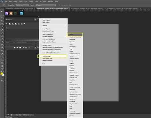Open the Filter menu
The height and width of the screenshot is (118, 151).
(x=36, y=2)
